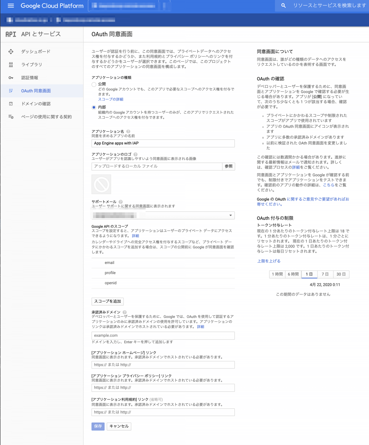This screenshot has height=445, width=369.
Task: Click the search icon in the top bar
Action: (x=283, y=6)
